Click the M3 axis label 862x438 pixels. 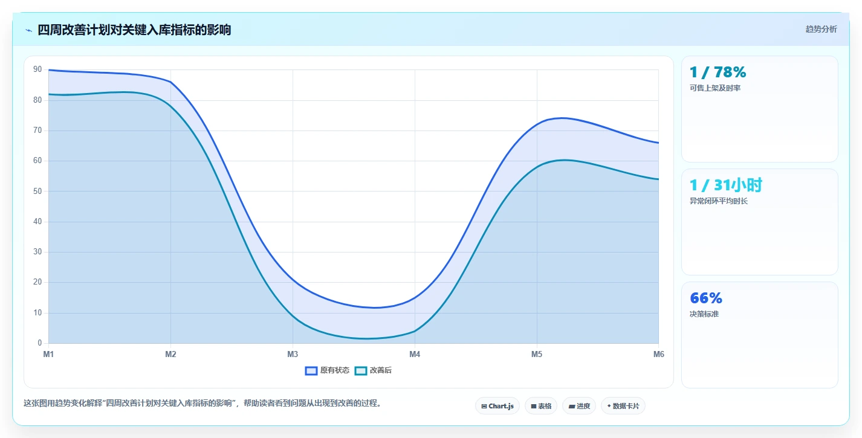293,355
